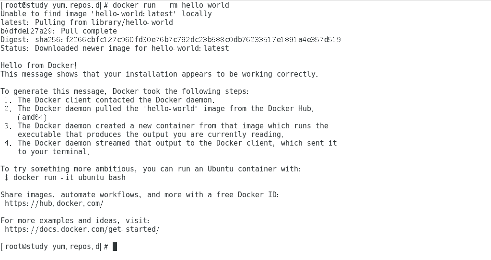This screenshot has height=260, width=491.
Task: Click the 'docker run --rm hello-world' command
Action: point(171,5)
